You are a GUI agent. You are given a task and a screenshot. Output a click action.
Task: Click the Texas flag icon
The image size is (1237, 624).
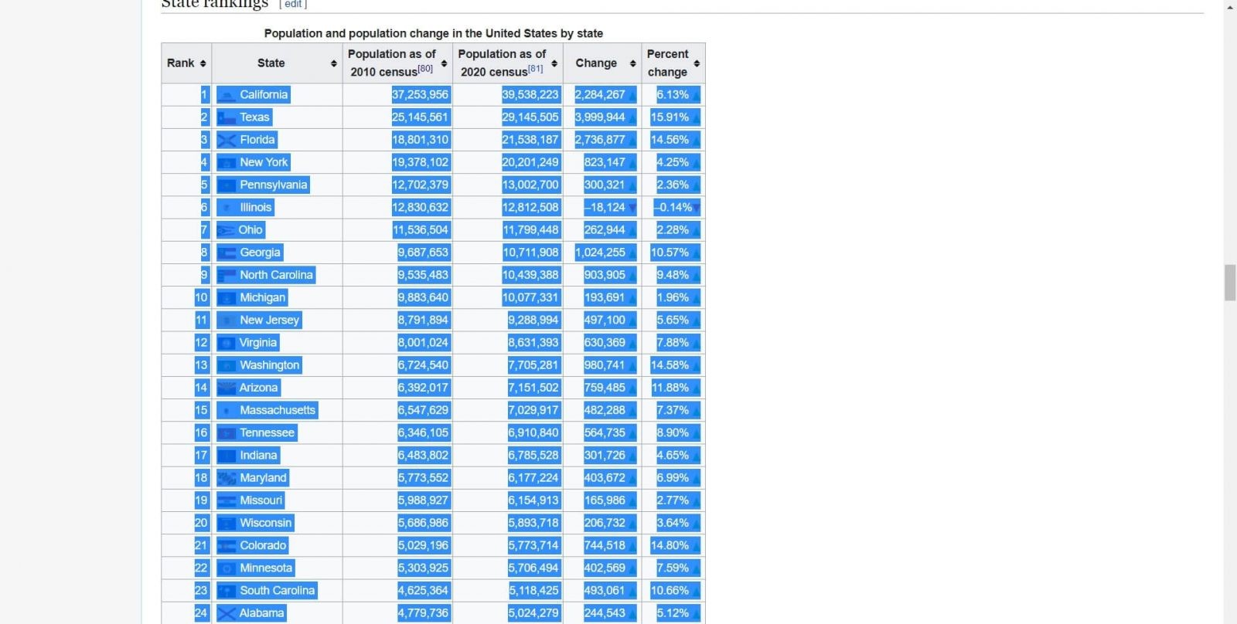coord(227,117)
